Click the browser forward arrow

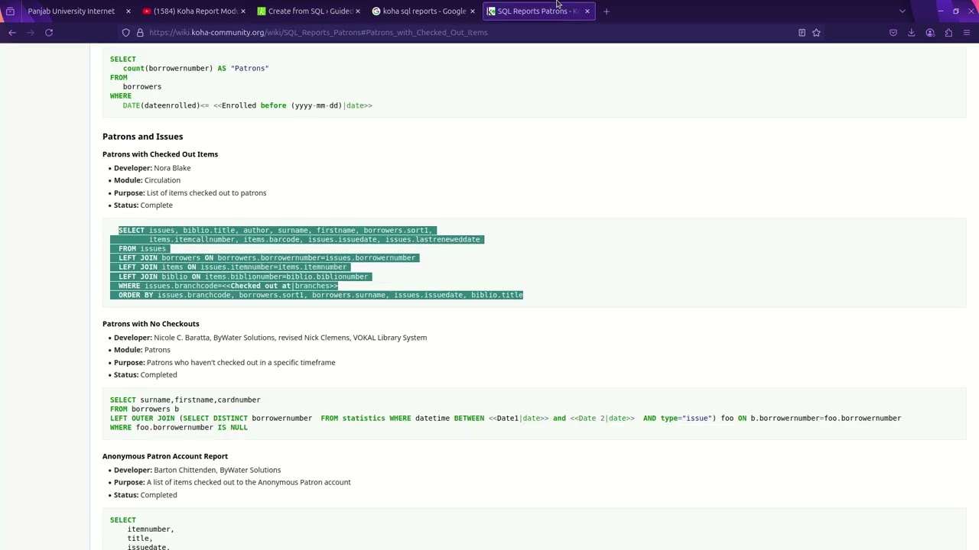pyautogui.click(x=31, y=33)
